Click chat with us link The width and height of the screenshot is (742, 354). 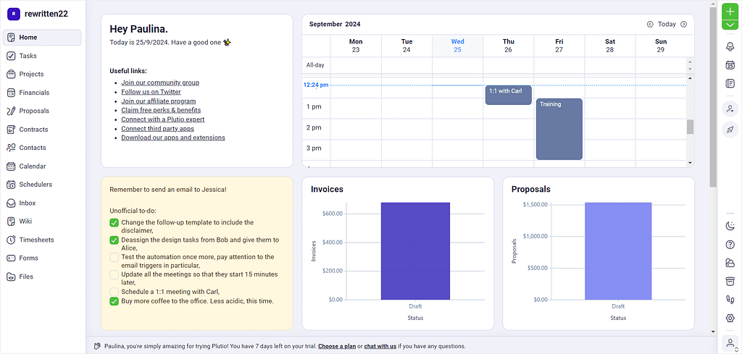coord(380,346)
